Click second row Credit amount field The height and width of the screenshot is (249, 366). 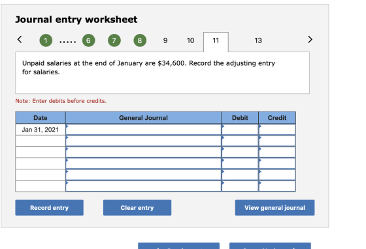pos(277,141)
